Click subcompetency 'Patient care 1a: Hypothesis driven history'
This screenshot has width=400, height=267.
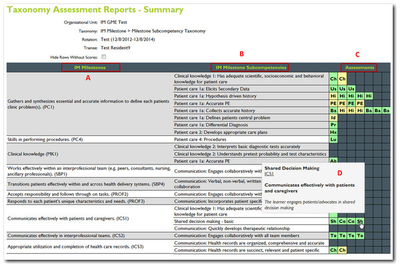(215, 96)
